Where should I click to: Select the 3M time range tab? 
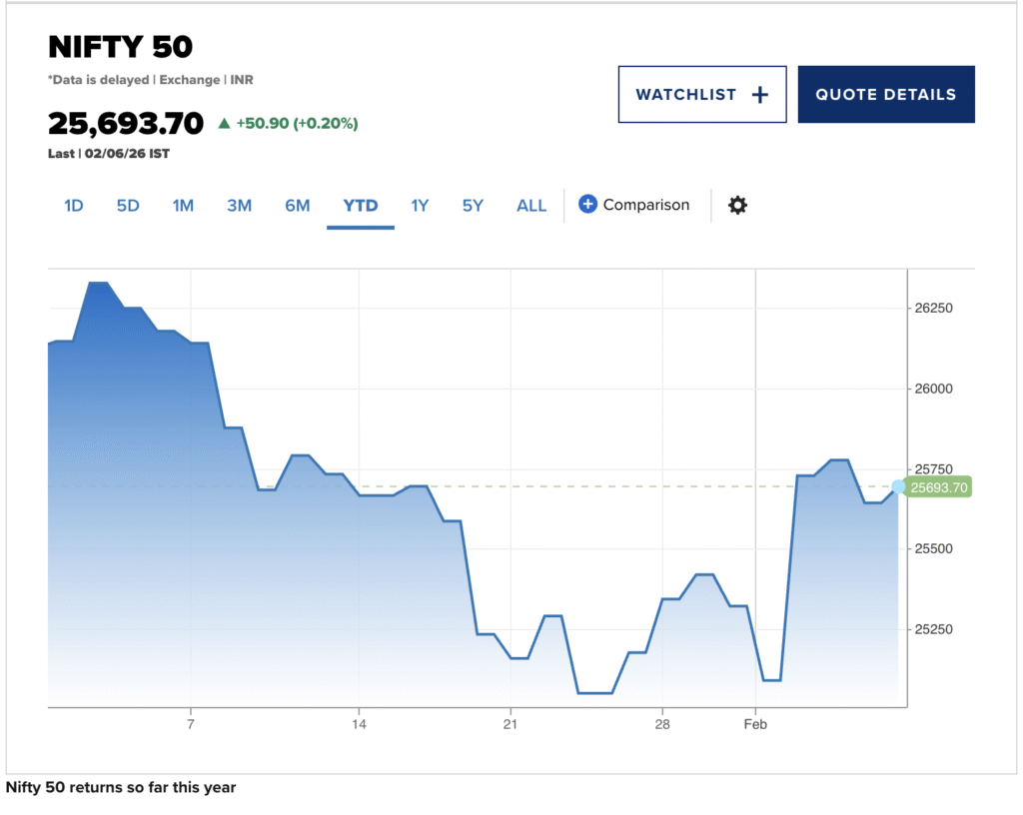tap(239, 206)
